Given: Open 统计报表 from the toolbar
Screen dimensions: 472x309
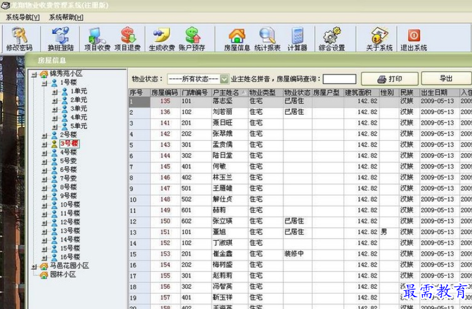Looking at the screenshot, I should coord(267,39).
